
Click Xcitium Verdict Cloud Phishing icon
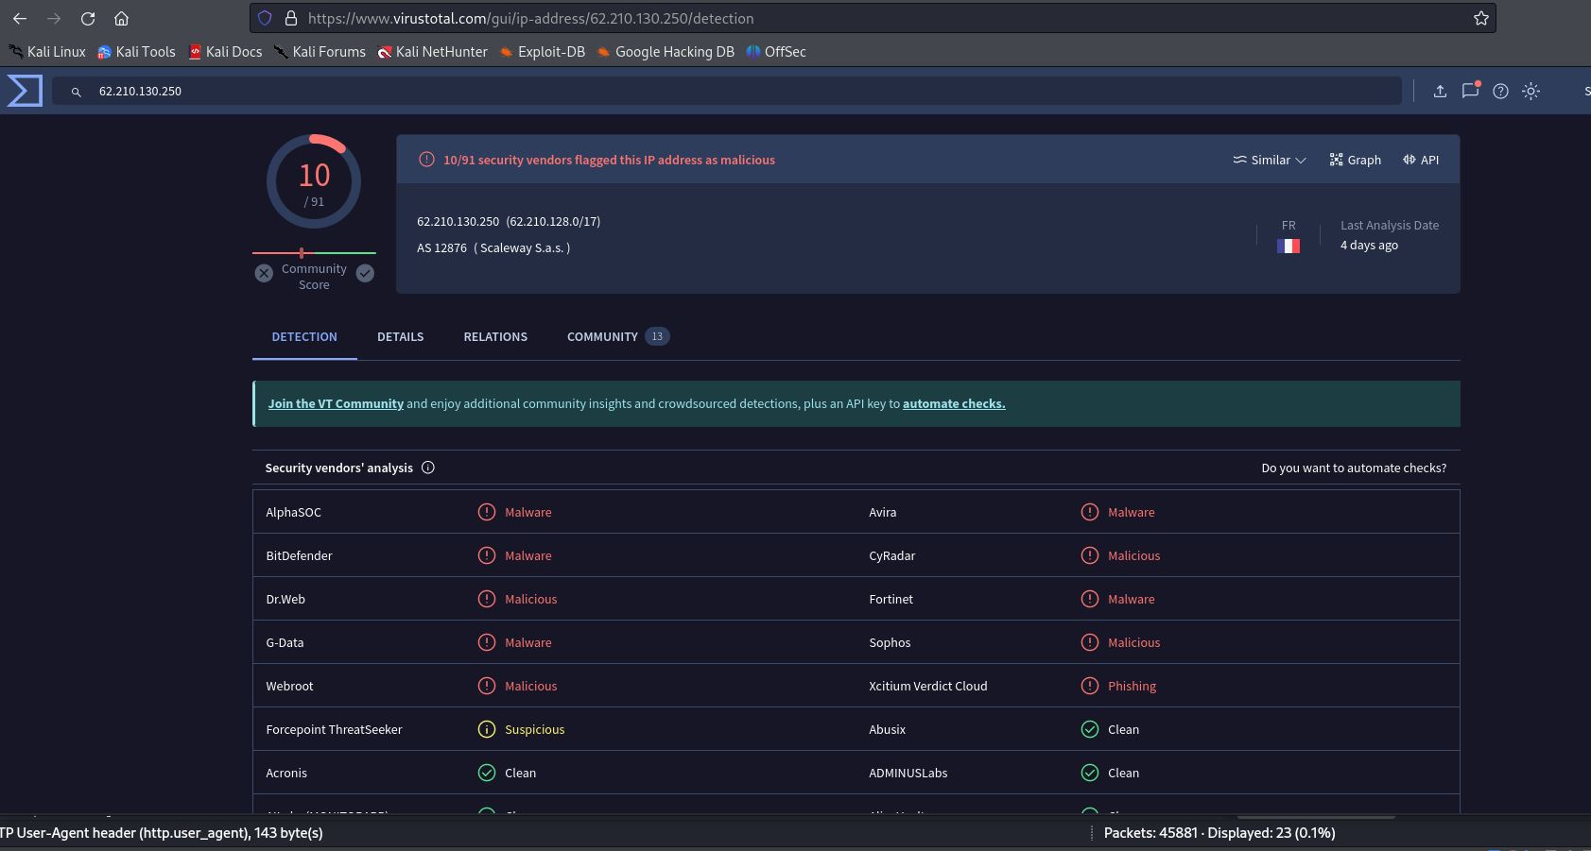pyautogui.click(x=1090, y=686)
